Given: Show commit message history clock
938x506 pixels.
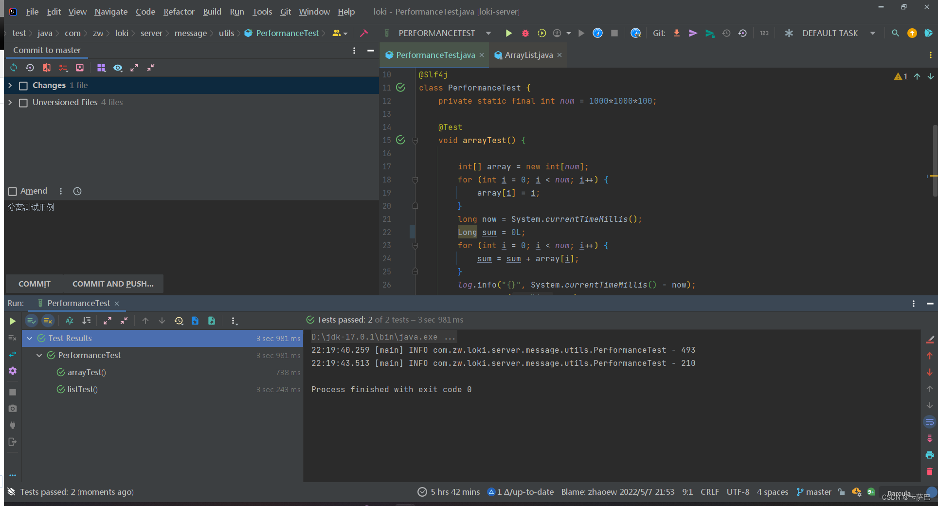Looking at the screenshot, I should click(77, 191).
